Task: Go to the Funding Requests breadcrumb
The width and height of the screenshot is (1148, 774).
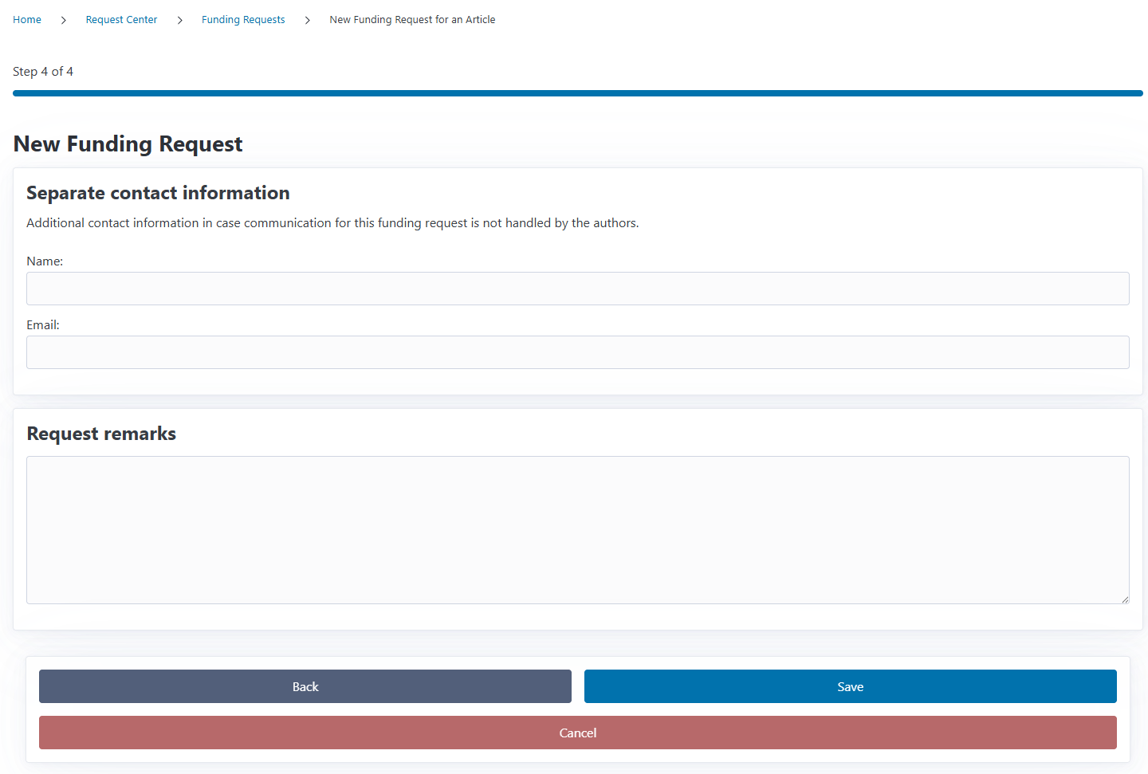Action: point(243,20)
